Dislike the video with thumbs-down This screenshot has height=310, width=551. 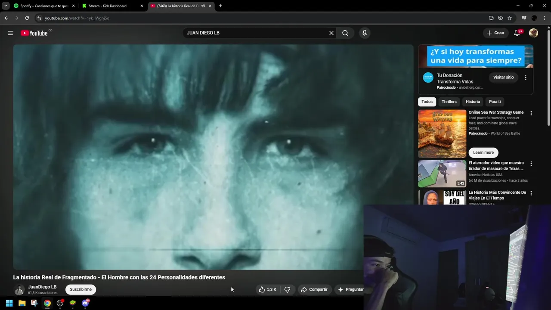(x=288, y=289)
